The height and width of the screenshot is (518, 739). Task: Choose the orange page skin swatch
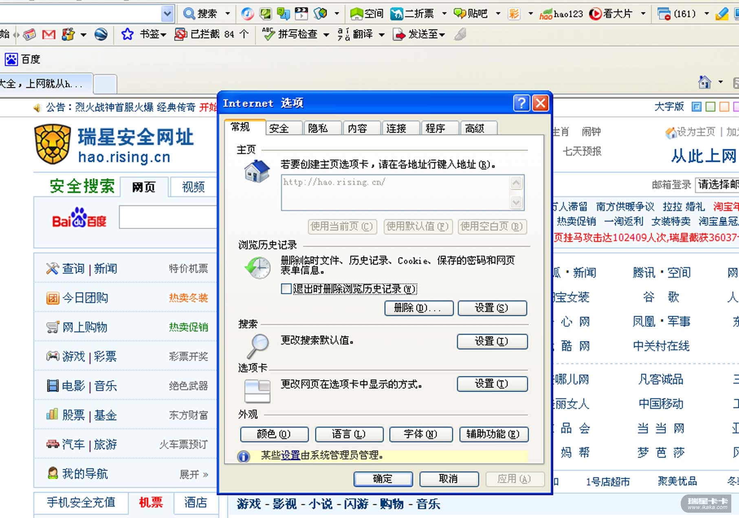724,107
